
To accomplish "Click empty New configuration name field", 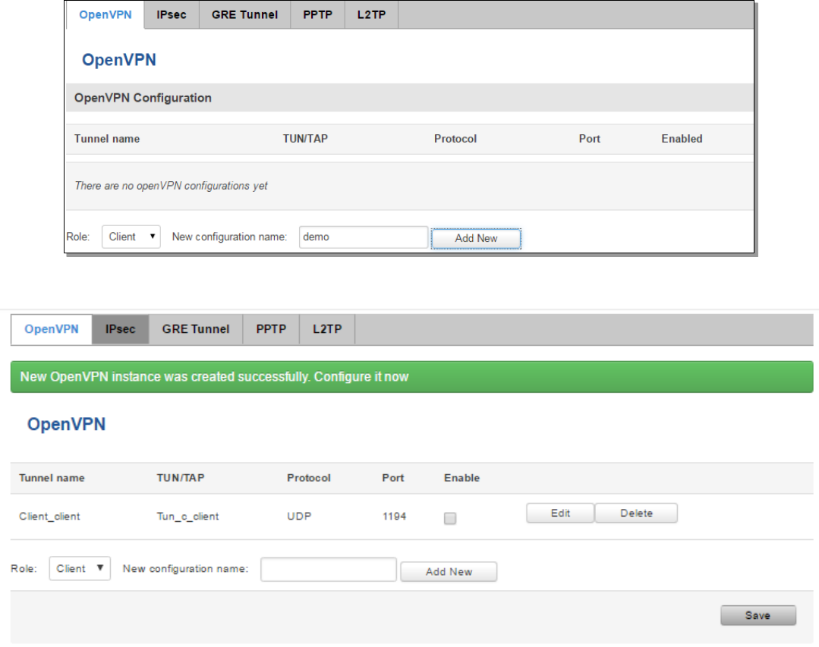I will pos(329,570).
